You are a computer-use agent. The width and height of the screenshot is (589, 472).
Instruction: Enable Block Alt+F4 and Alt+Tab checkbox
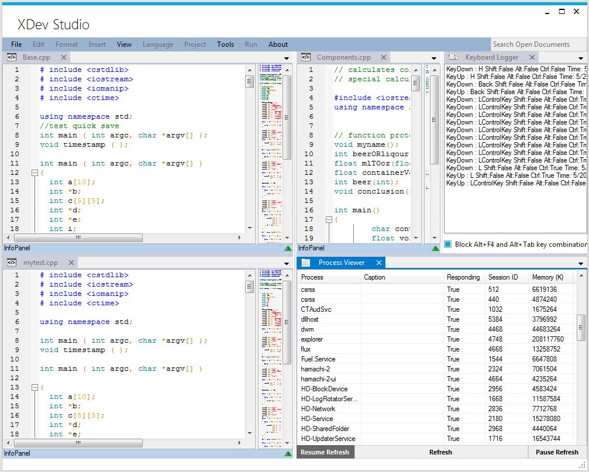pyautogui.click(x=448, y=244)
